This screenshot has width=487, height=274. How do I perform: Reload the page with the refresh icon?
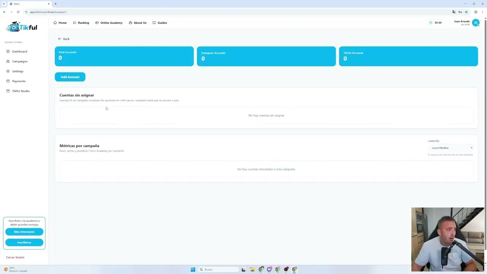18,12
